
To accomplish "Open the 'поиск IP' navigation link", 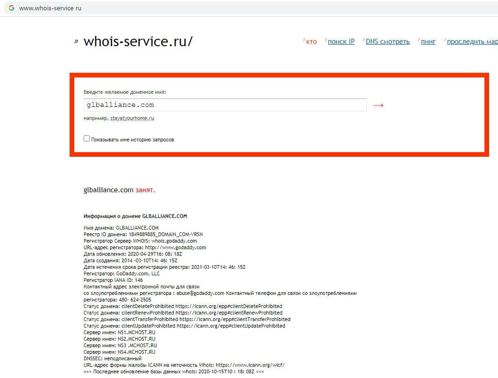I will (x=341, y=42).
